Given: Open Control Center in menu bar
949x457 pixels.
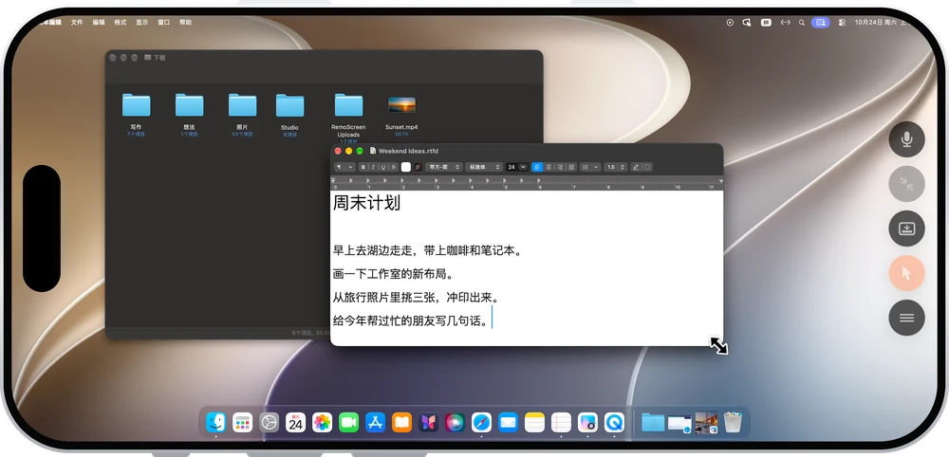Looking at the screenshot, I should (842, 23).
